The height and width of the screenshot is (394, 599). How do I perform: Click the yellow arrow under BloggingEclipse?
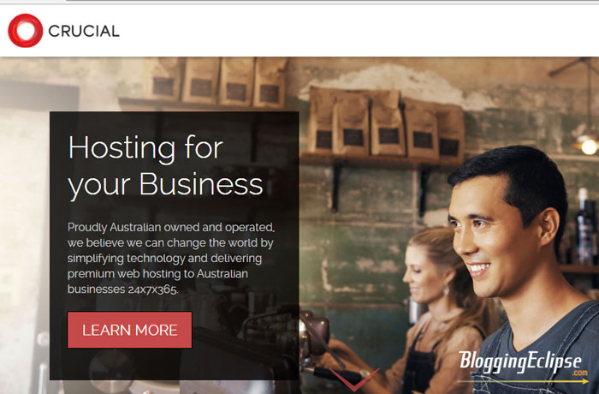coord(522,381)
